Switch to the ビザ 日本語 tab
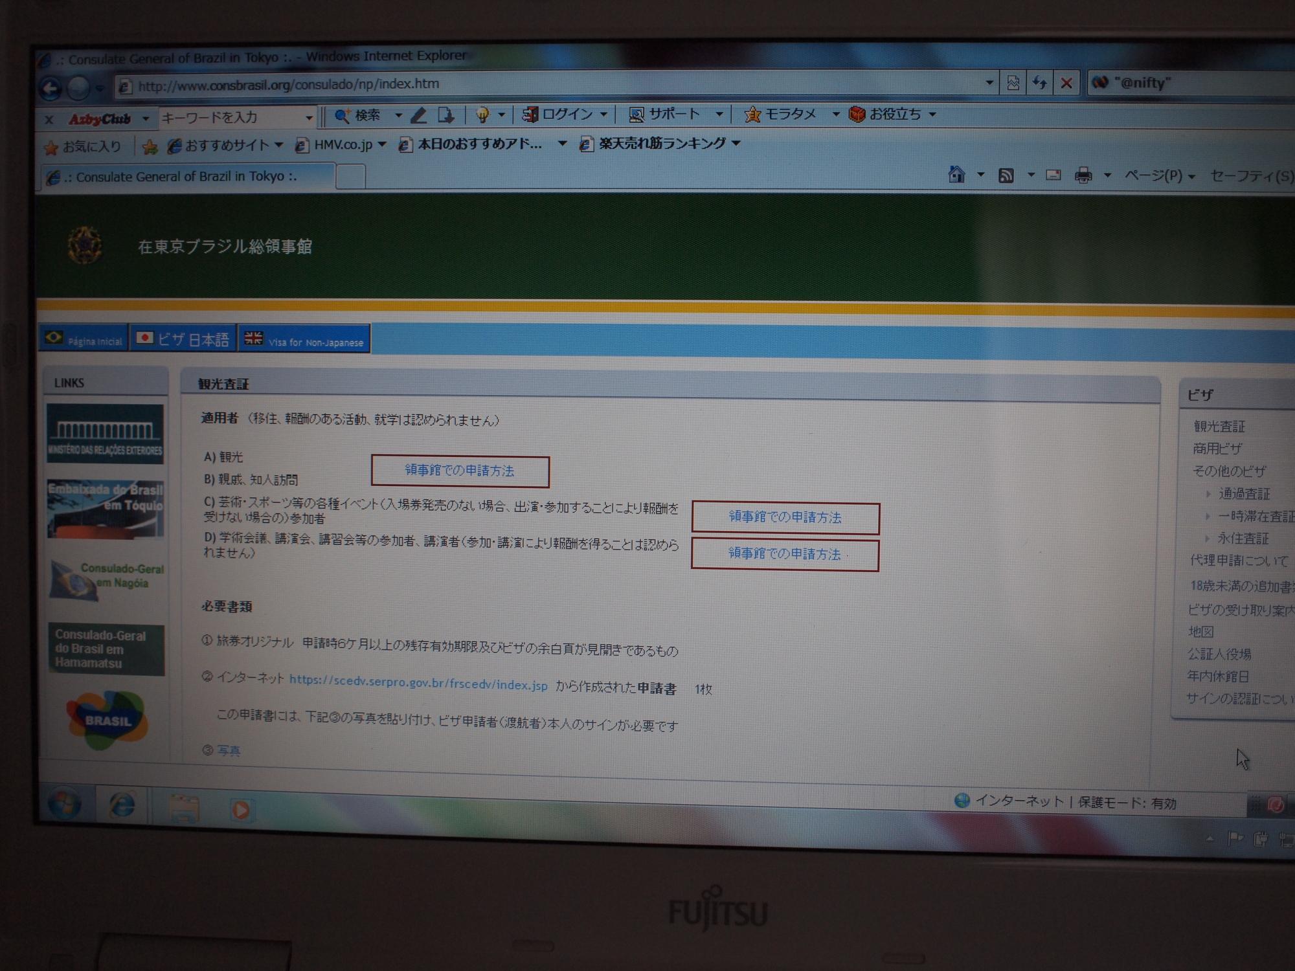This screenshot has height=971, width=1295. [x=183, y=339]
